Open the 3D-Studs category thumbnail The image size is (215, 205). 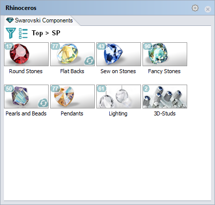[165, 97]
